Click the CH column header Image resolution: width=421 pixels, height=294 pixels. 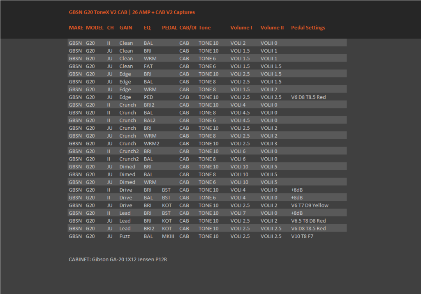110,28
